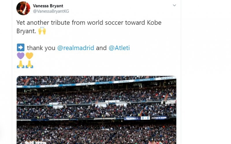The image size is (231, 144).
Task: Click the Vanessa Bryant display name
Action: point(48,6)
